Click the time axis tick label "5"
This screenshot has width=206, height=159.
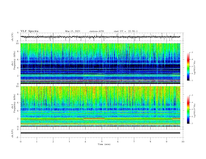[x=102, y=142]
